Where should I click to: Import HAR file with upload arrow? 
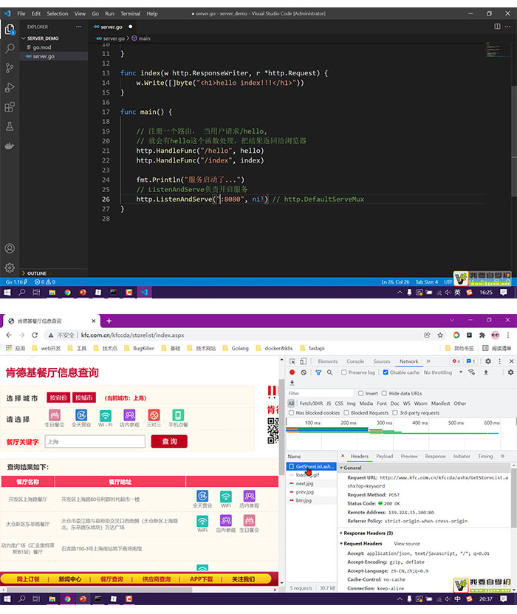[x=486, y=372]
